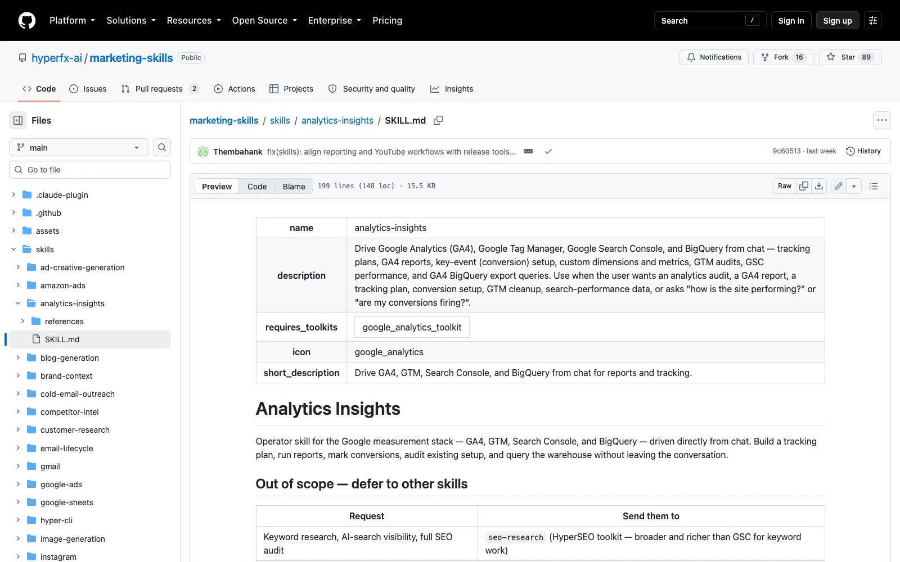Viewport: 900px width, 562px height.
Task: Focus the header Search field
Action: (710, 20)
